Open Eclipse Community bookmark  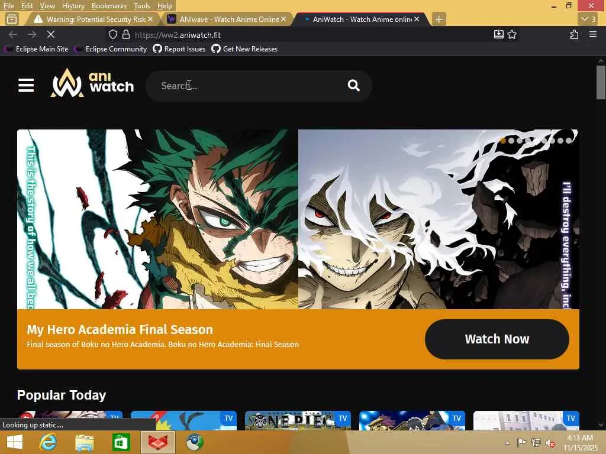click(x=111, y=49)
